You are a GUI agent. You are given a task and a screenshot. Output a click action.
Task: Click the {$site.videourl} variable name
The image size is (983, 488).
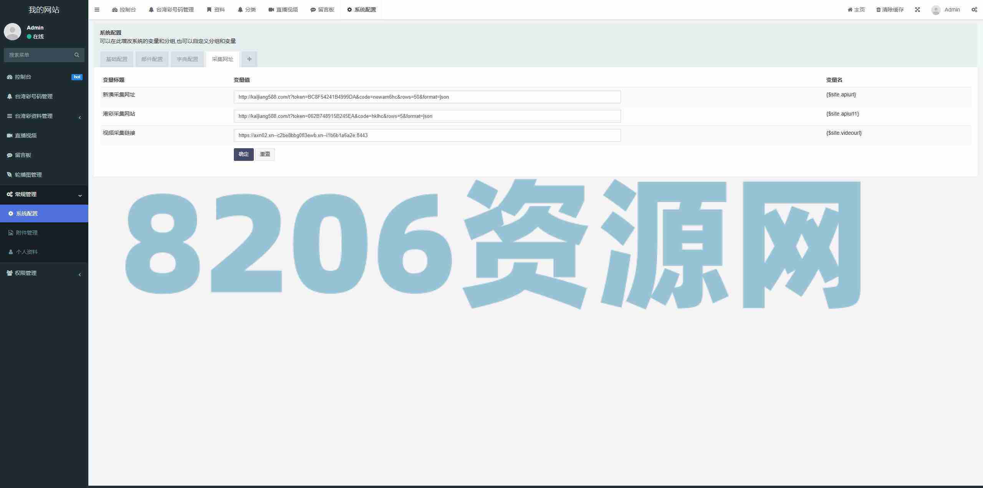coord(844,133)
